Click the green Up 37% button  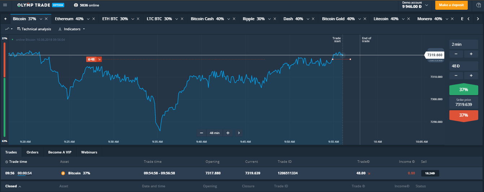point(464,90)
